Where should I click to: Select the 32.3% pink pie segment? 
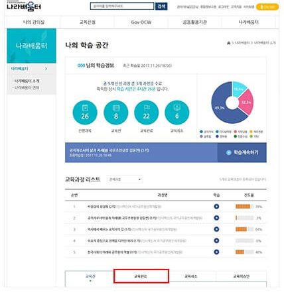246,102
